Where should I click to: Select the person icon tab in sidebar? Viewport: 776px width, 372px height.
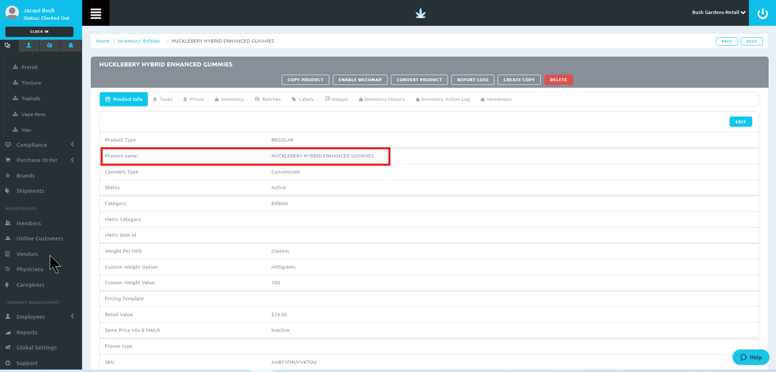click(29, 46)
